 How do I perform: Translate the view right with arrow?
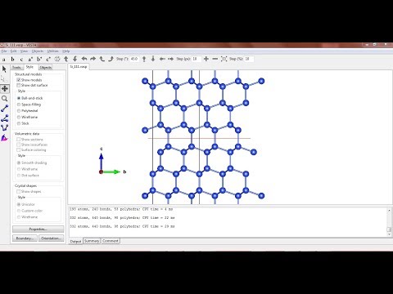click(171, 59)
